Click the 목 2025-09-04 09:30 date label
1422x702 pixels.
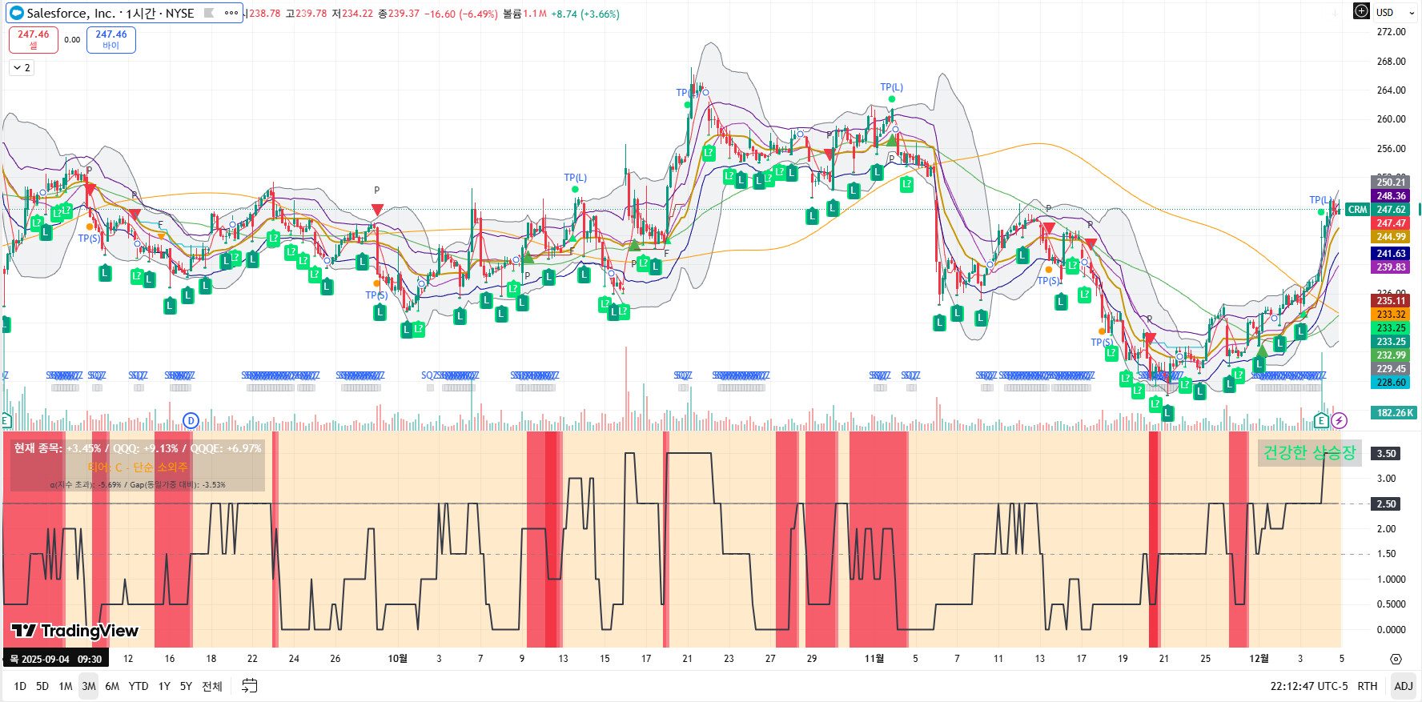click(56, 660)
